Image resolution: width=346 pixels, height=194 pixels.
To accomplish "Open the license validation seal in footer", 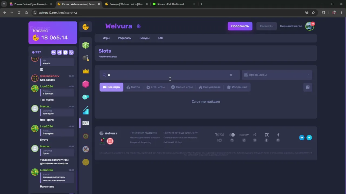I will (102, 141).
